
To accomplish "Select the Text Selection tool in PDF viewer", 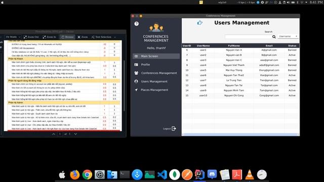I will click(x=101, y=37).
